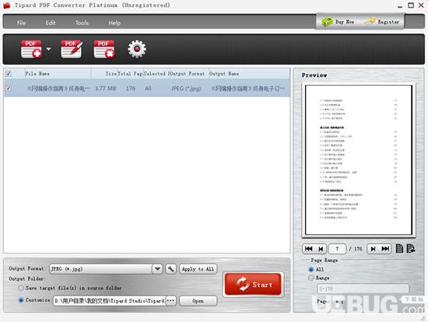Open the Help menu
The width and height of the screenshot is (428, 322).
(114, 23)
